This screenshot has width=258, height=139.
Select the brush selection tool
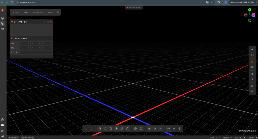click(x=116, y=129)
